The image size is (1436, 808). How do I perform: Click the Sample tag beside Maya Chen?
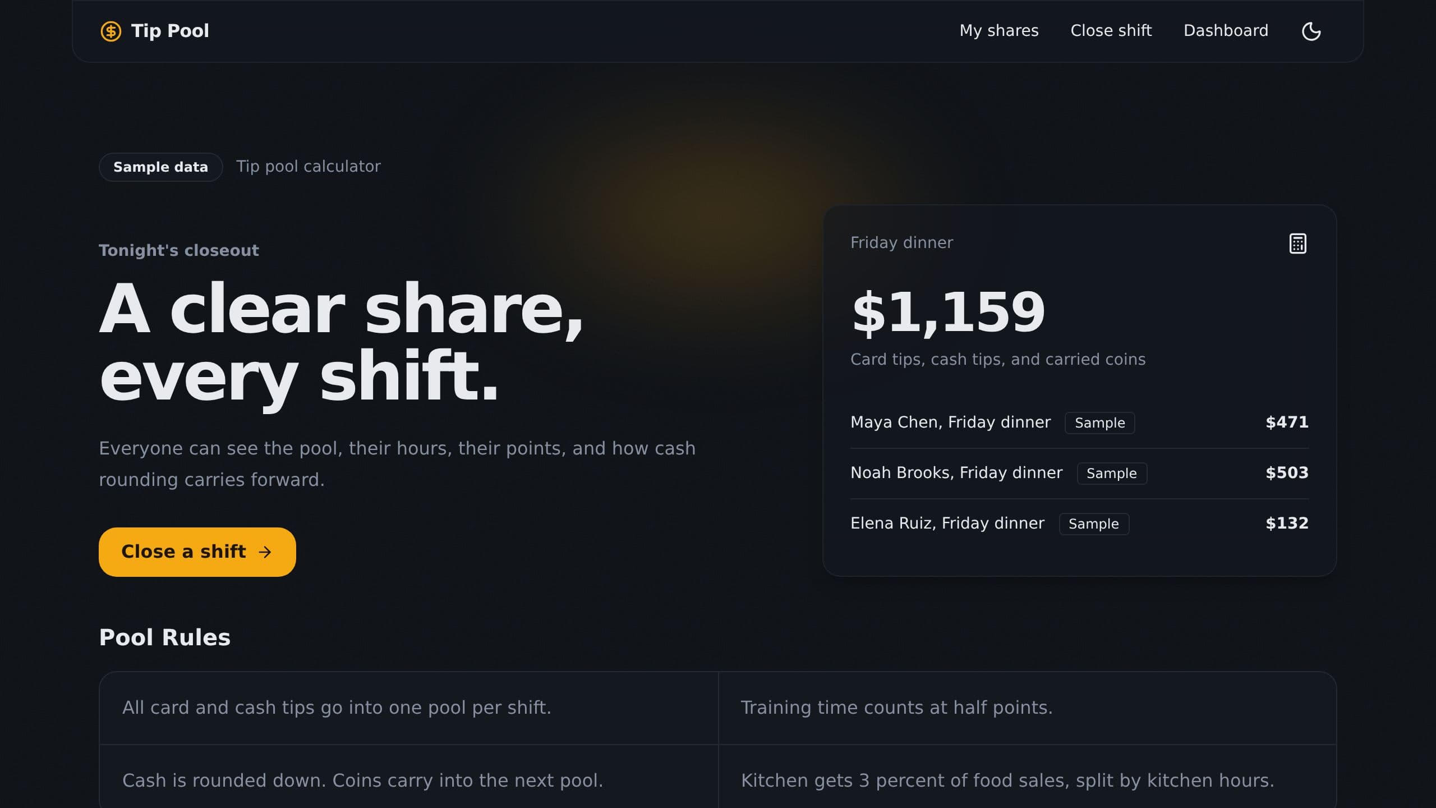[x=1099, y=423]
